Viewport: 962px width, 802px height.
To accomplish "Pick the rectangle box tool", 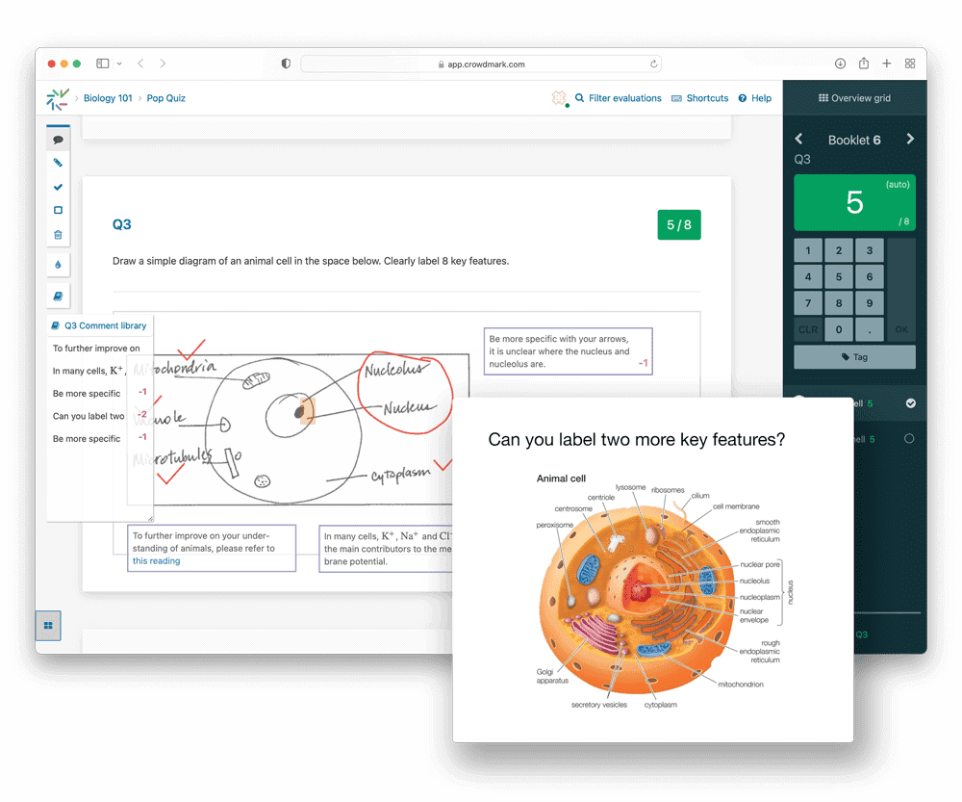I will tap(58, 210).
